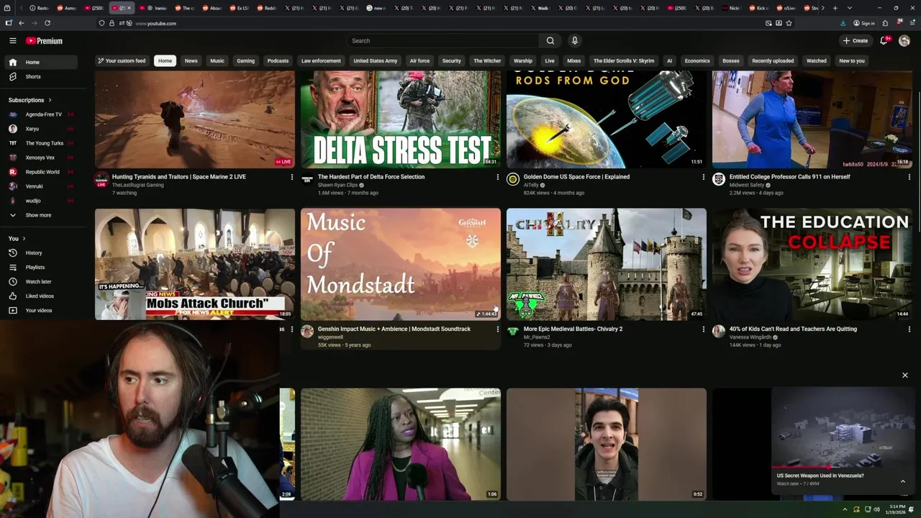The height and width of the screenshot is (518, 921).
Task: Close the miniplayer with the X
Action: click(905, 375)
